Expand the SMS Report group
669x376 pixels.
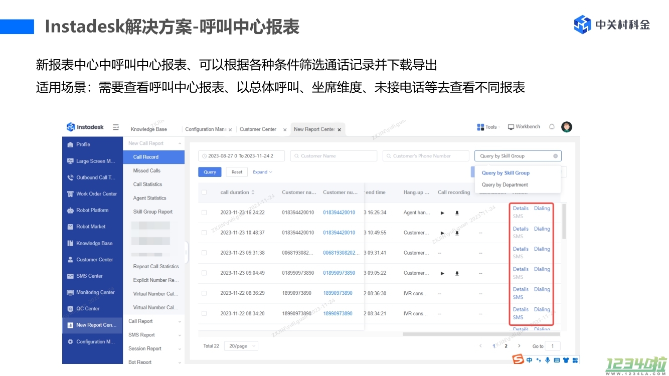(x=154, y=335)
